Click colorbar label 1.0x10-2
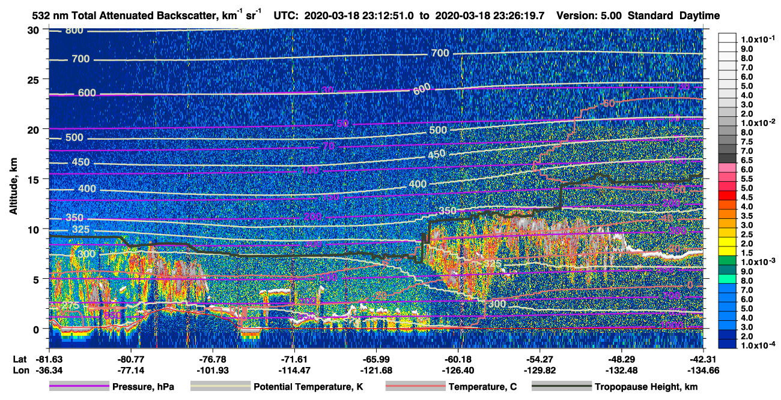The height and width of the screenshot is (400, 781). 758,123
